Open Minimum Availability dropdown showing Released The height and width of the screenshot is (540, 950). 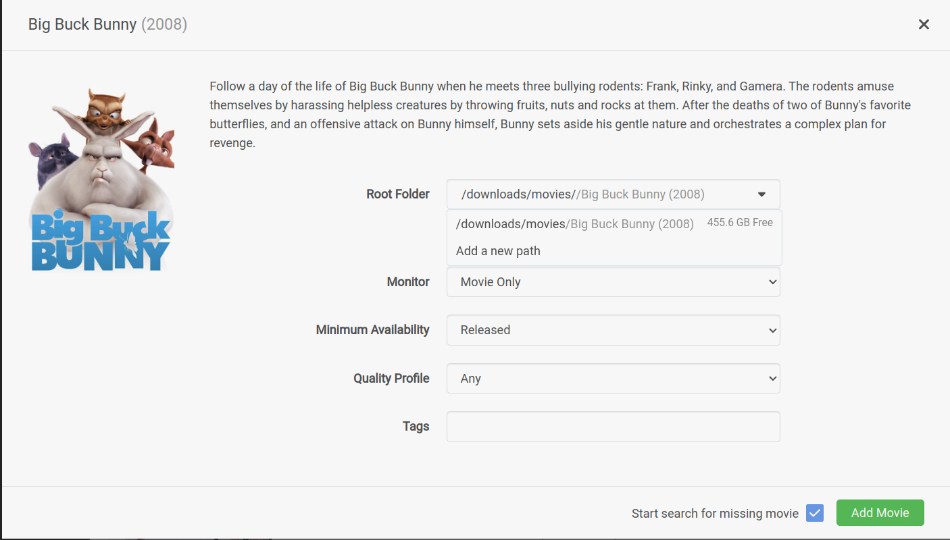(x=614, y=330)
